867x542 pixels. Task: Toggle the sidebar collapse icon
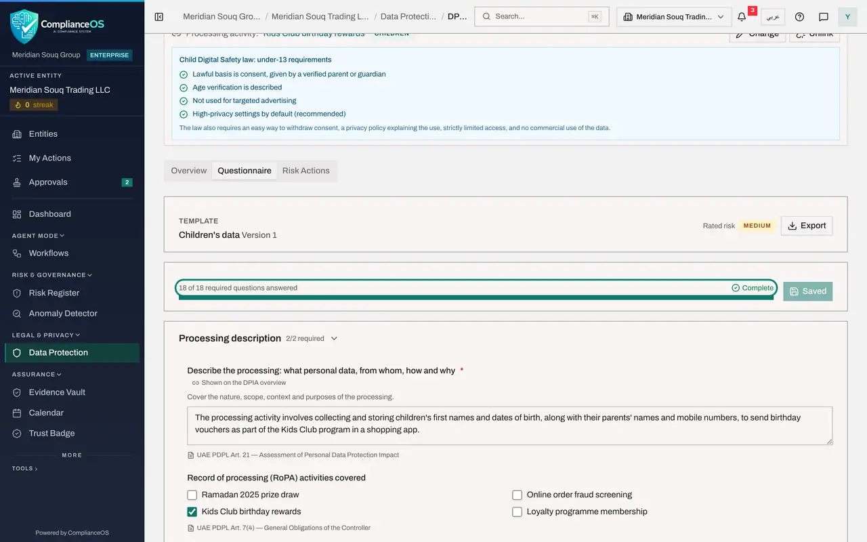(159, 16)
